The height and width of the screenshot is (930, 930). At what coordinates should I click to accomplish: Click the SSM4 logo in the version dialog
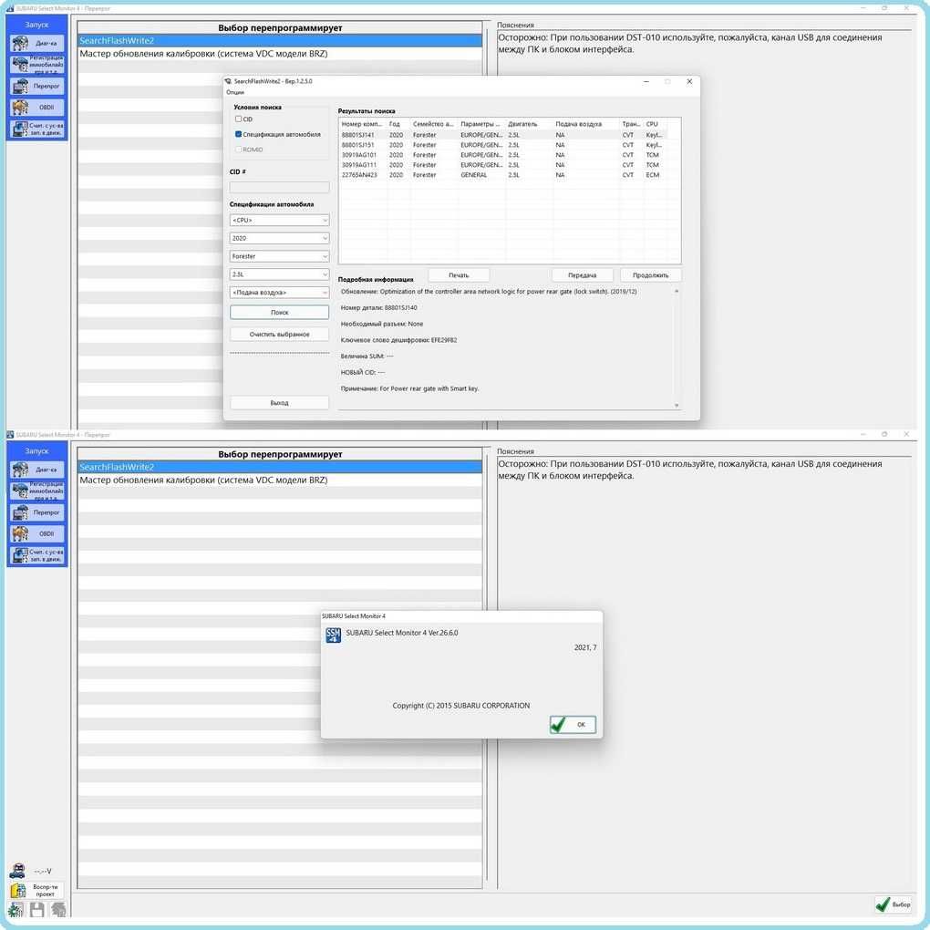pyautogui.click(x=334, y=635)
